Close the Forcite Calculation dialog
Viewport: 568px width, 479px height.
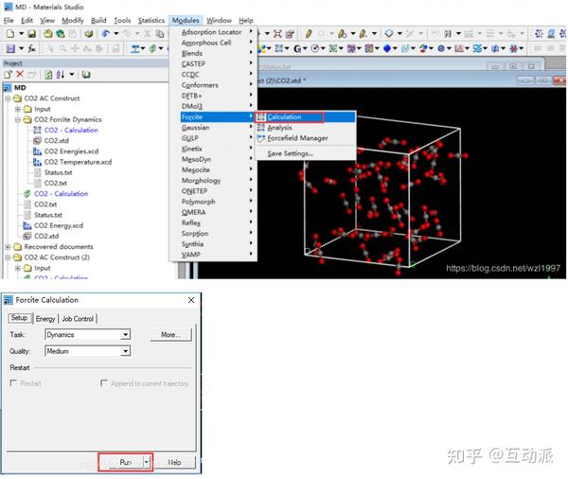[x=191, y=300]
